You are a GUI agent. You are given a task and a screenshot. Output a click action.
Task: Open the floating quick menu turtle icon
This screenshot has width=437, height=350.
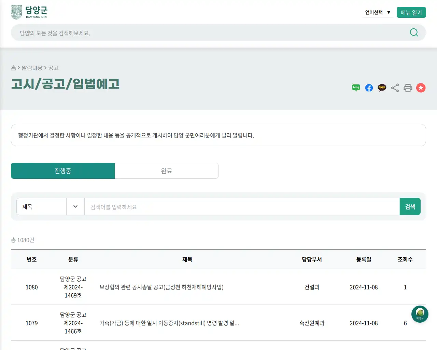[x=420, y=314]
